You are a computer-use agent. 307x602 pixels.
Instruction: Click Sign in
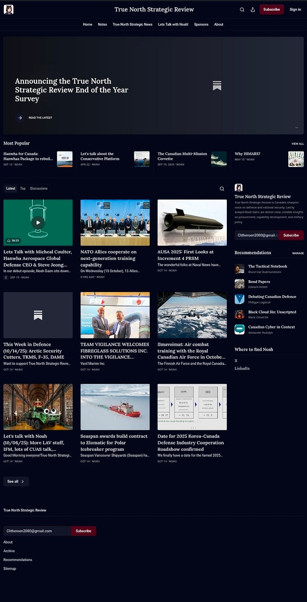pos(295,9)
